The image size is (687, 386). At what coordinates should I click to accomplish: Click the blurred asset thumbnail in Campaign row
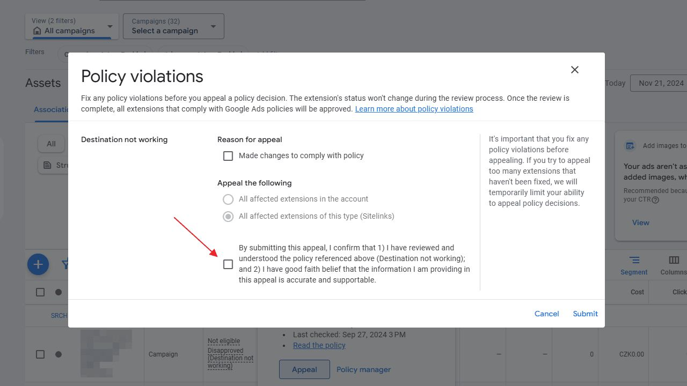[106, 354]
